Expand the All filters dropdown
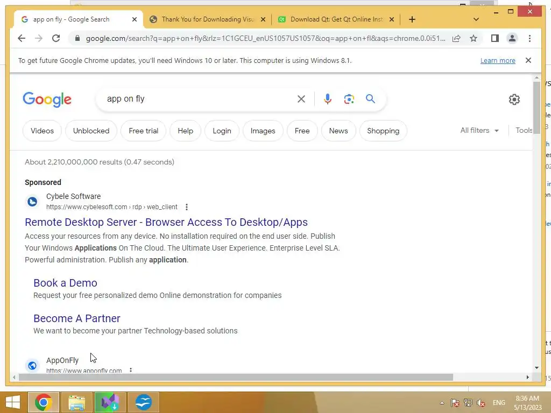Viewport: 551px width, 413px height. (x=479, y=130)
